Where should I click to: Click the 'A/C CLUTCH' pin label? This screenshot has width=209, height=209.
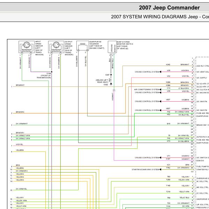tap(203, 90)
